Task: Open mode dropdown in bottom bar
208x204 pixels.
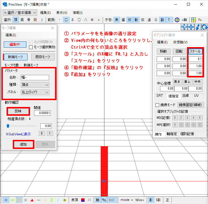Action: tap(127, 200)
